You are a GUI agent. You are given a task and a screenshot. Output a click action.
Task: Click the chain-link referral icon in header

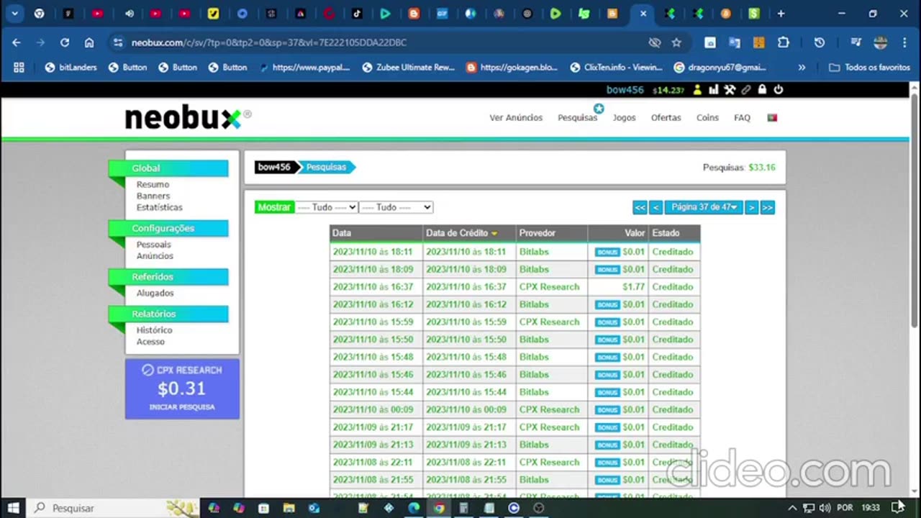pyautogui.click(x=746, y=90)
